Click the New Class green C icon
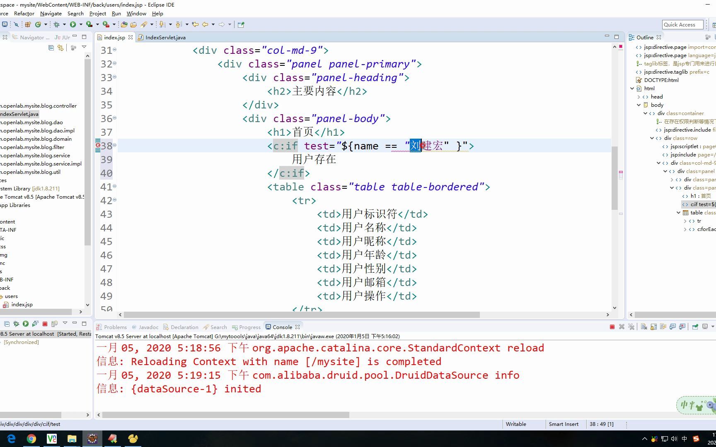 tap(38, 24)
